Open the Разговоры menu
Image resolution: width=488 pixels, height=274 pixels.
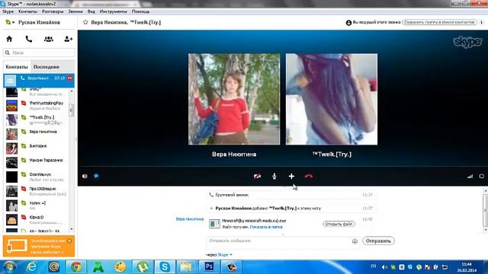pos(53,11)
